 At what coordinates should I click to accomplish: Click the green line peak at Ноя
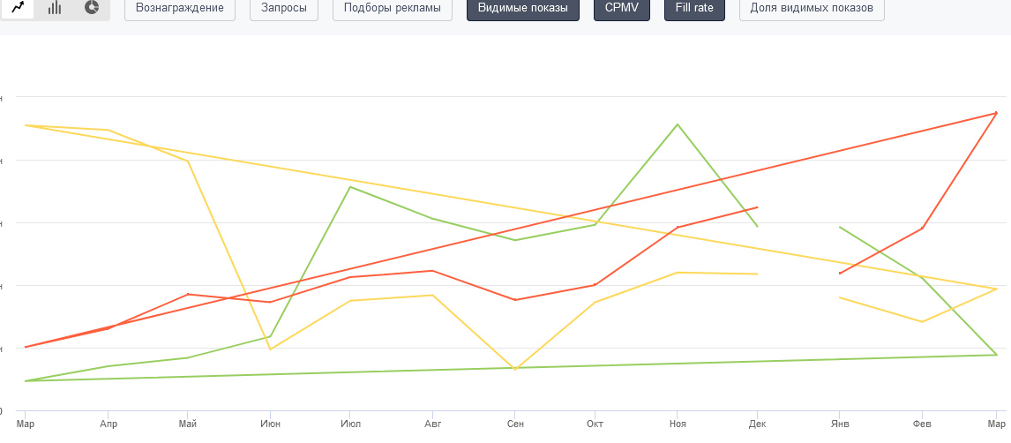(678, 124)
